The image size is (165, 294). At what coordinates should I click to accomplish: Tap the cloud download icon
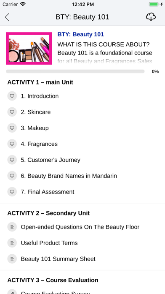pyautogui.click(x=151, y=17)
